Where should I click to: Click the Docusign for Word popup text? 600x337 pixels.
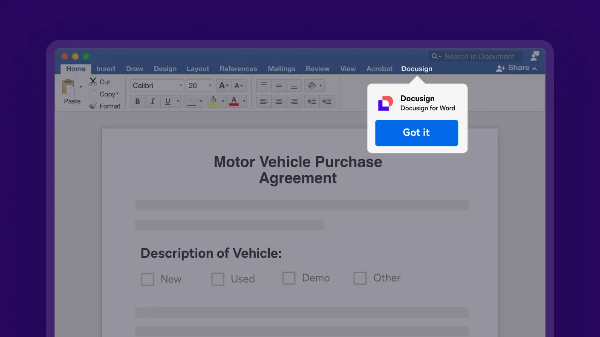point(428,108)
